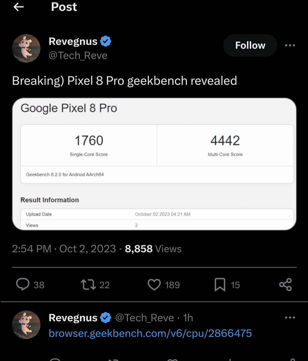
Task: Click the verified badge next to the top Revegnus name
Action: click(x=106, y=41)
